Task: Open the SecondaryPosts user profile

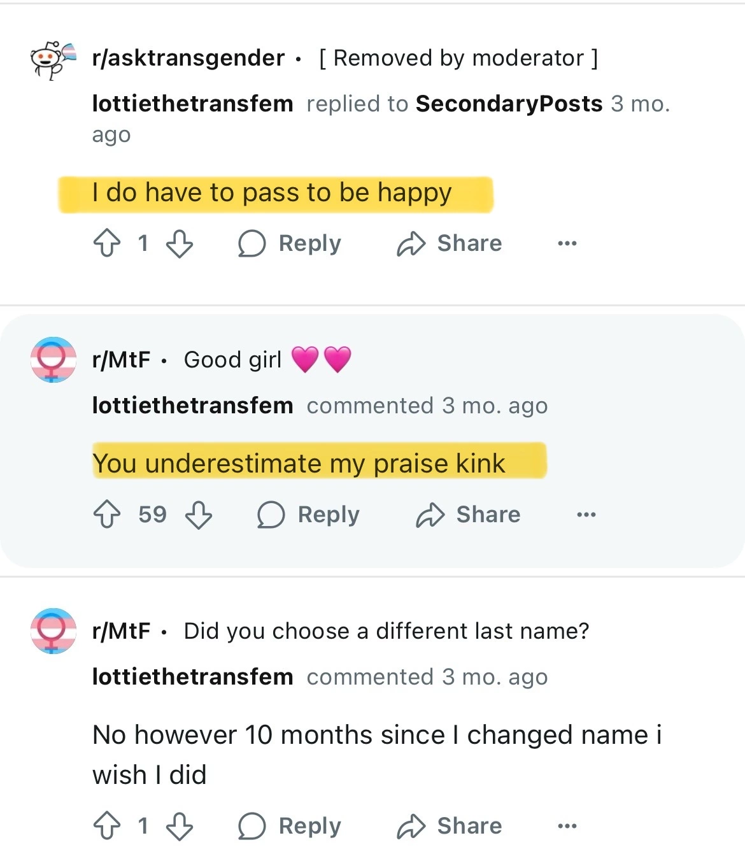Action: (x=509, y=104)
